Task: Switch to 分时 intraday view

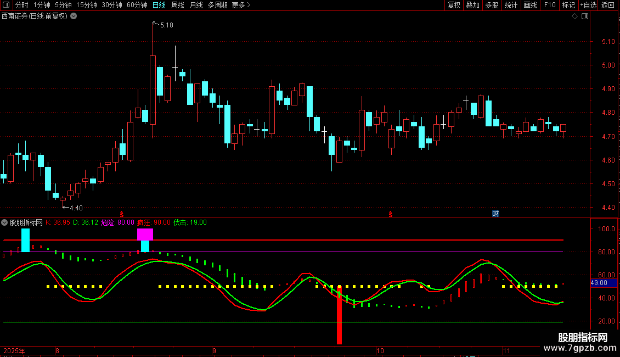Action: click(22, 5)
